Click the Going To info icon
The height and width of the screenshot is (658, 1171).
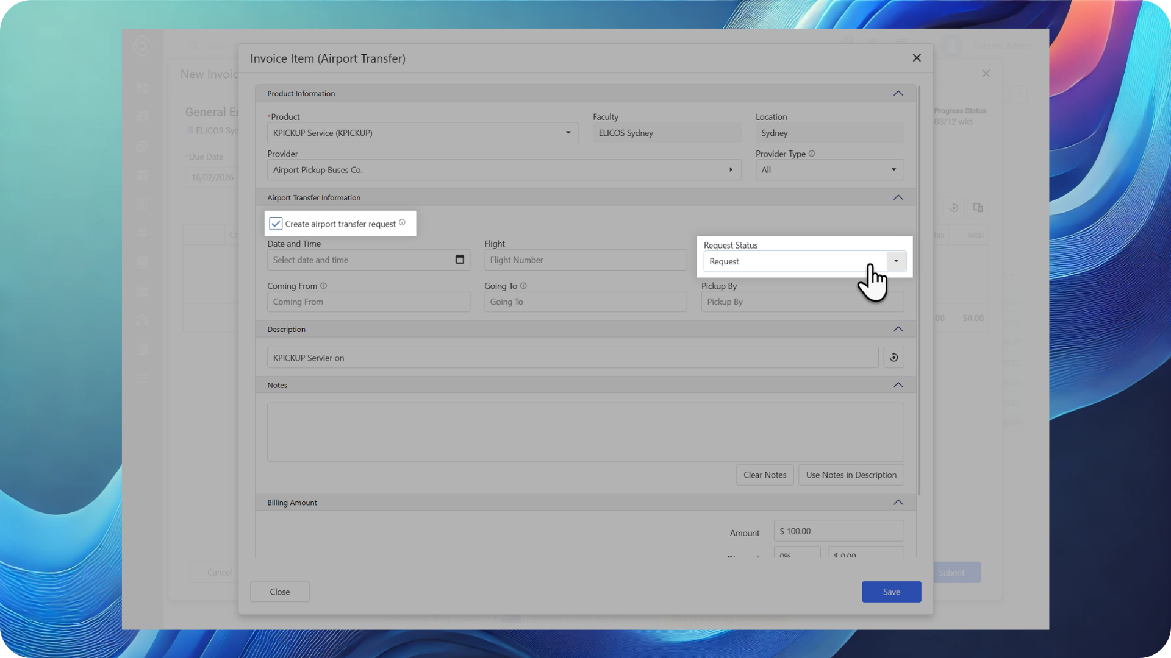(x=523, y=286)
